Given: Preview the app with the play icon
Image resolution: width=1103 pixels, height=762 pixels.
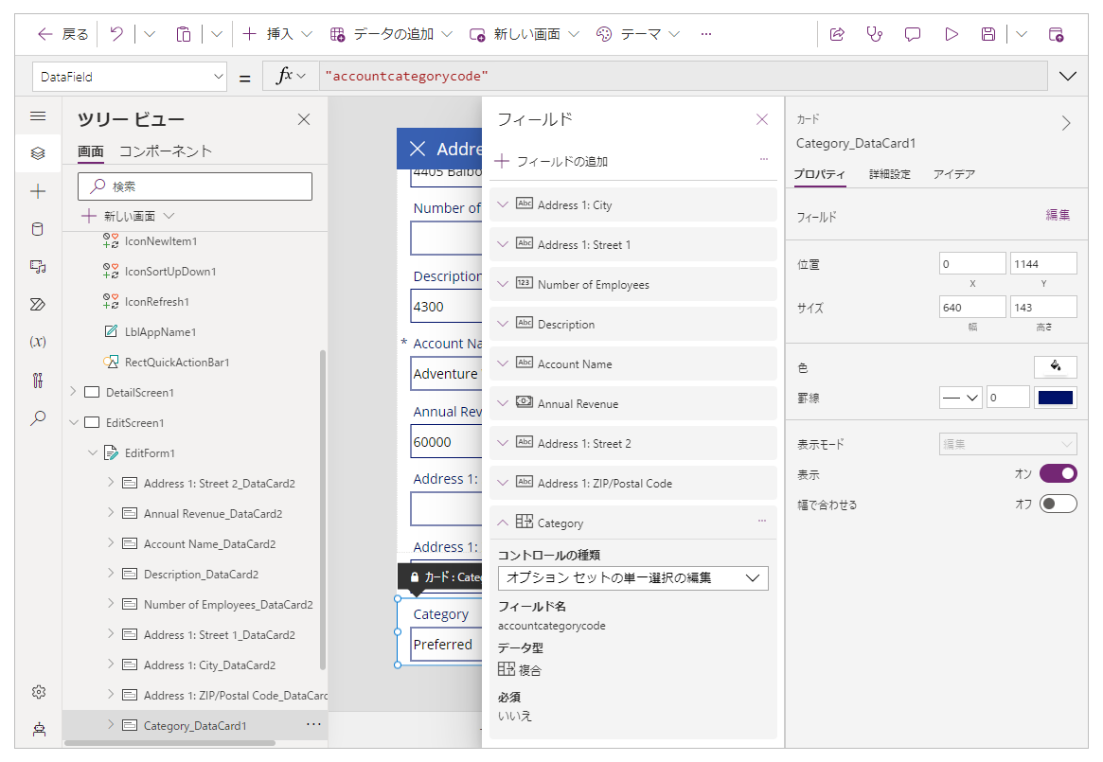Looking at the screenshot, I should pyautogui.click(x=951, y=34).
